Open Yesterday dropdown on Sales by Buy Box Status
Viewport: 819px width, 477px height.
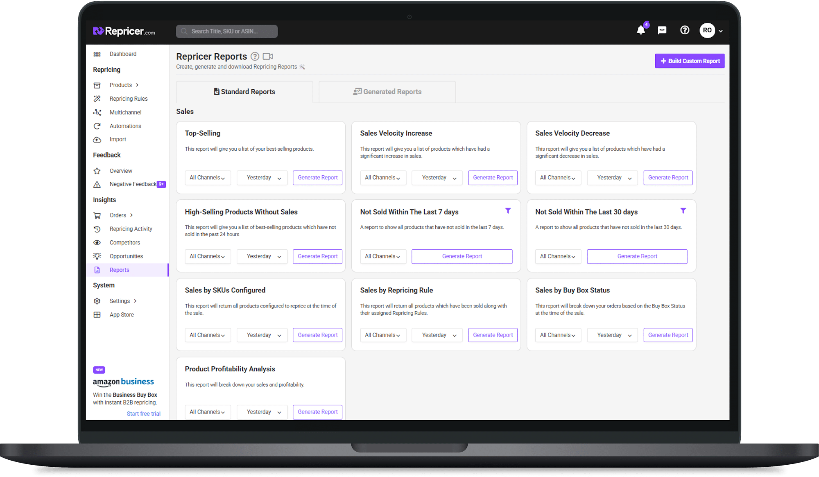pos(612,335)
